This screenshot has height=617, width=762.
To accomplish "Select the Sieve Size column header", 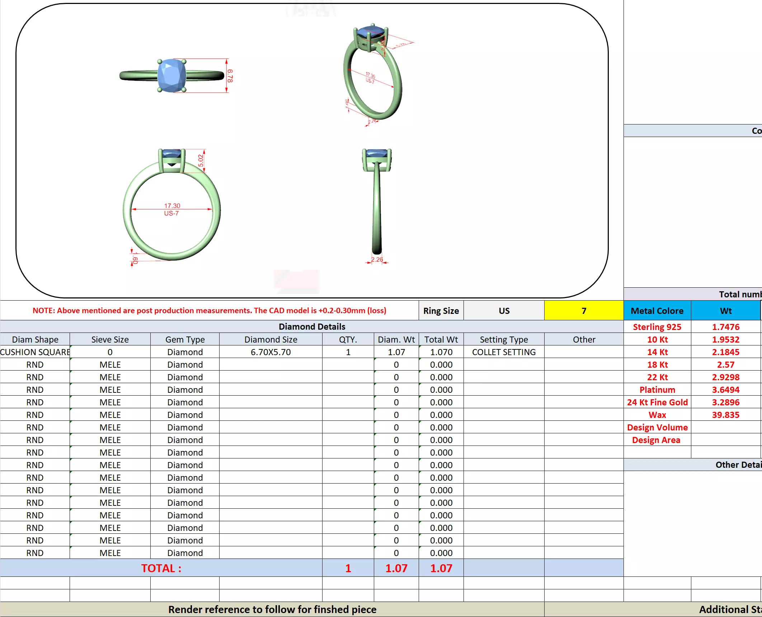I will coord(110,339).
